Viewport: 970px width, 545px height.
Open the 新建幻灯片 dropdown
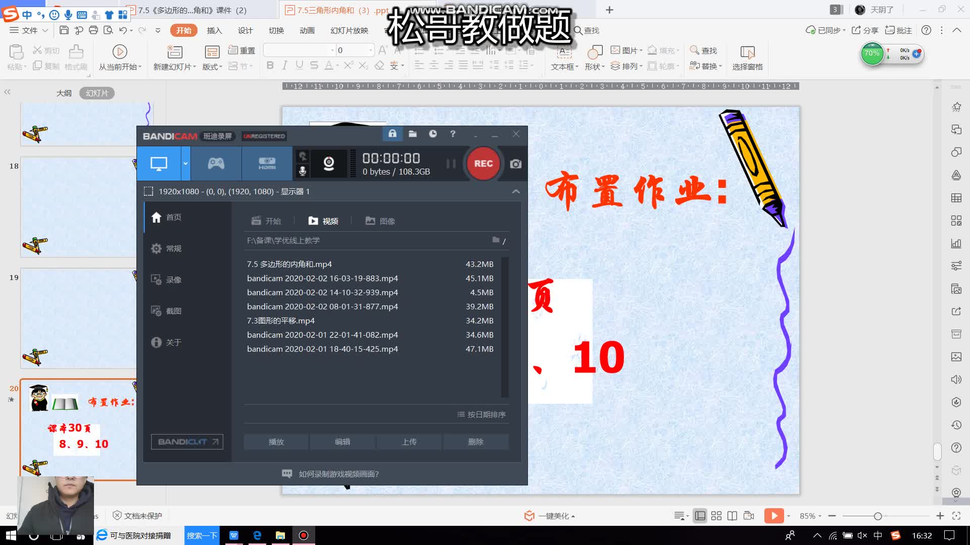click(174, 67)
